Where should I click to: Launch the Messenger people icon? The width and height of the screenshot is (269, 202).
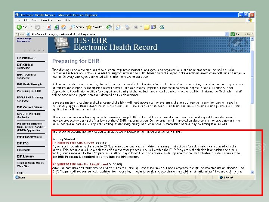[162, 27]
